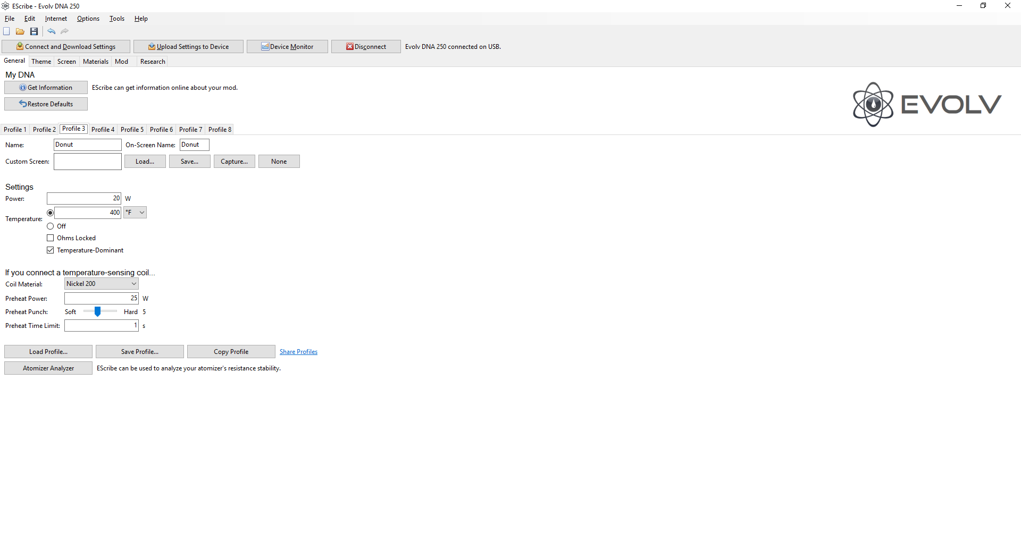
Task: Click the Preheat Punch slider handle
Action: coord(98,312)
